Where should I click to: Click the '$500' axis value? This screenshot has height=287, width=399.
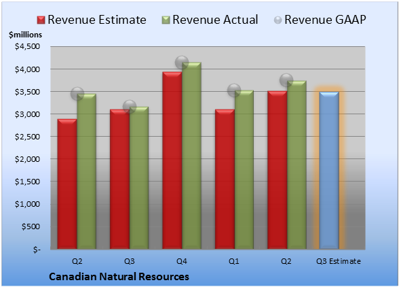tap(31, 226)
